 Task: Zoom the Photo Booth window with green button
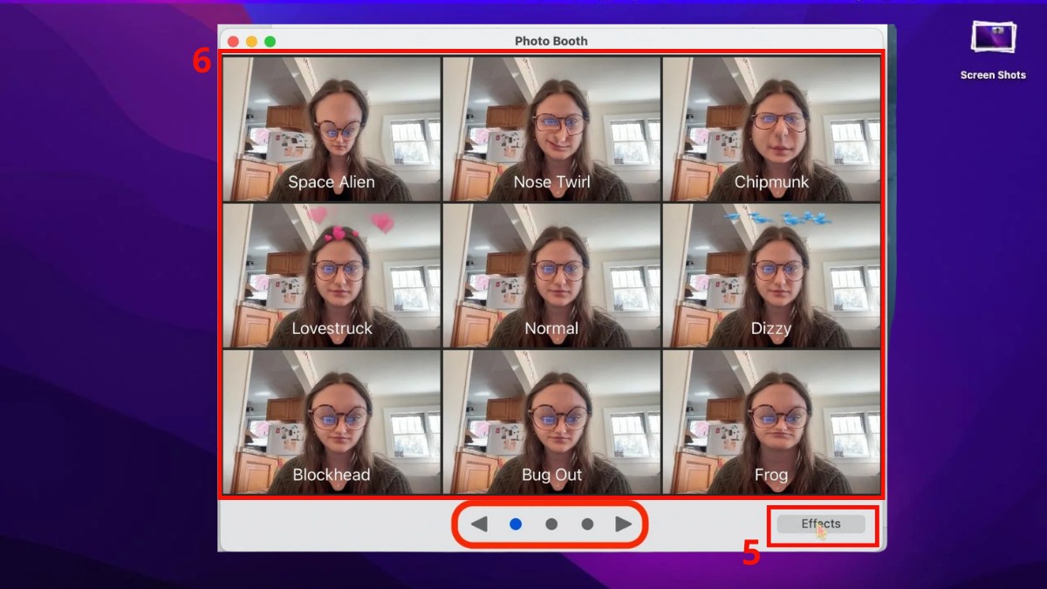(x=270, y=41)
